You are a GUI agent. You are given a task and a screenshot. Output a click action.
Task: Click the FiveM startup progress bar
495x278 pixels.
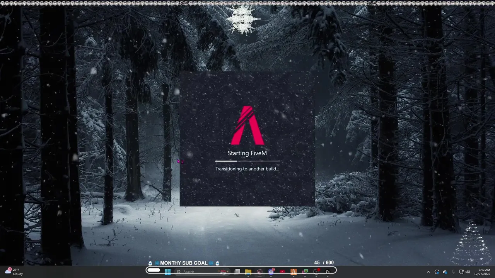[x=247, y=161]
